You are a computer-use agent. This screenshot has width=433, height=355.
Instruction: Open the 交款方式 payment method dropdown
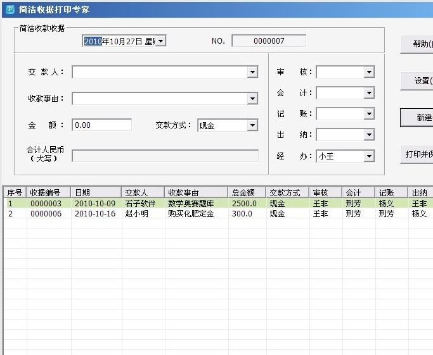coord(252,125)
